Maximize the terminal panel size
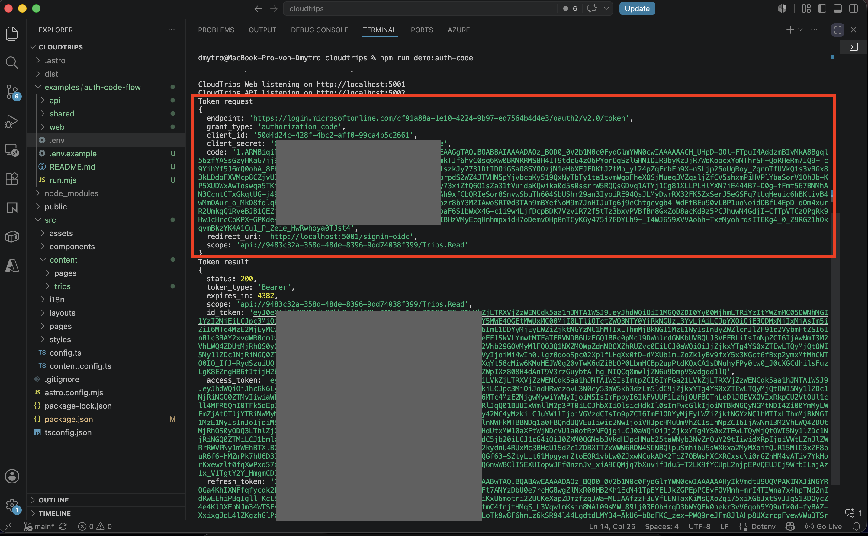Image resolution: width=868 pixels, height=536 pixels. coord(838,30)
